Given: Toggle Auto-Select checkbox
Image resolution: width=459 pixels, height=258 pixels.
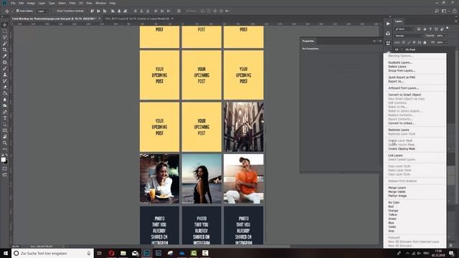Looking at the screenshot, I should (x=17, y=11).
